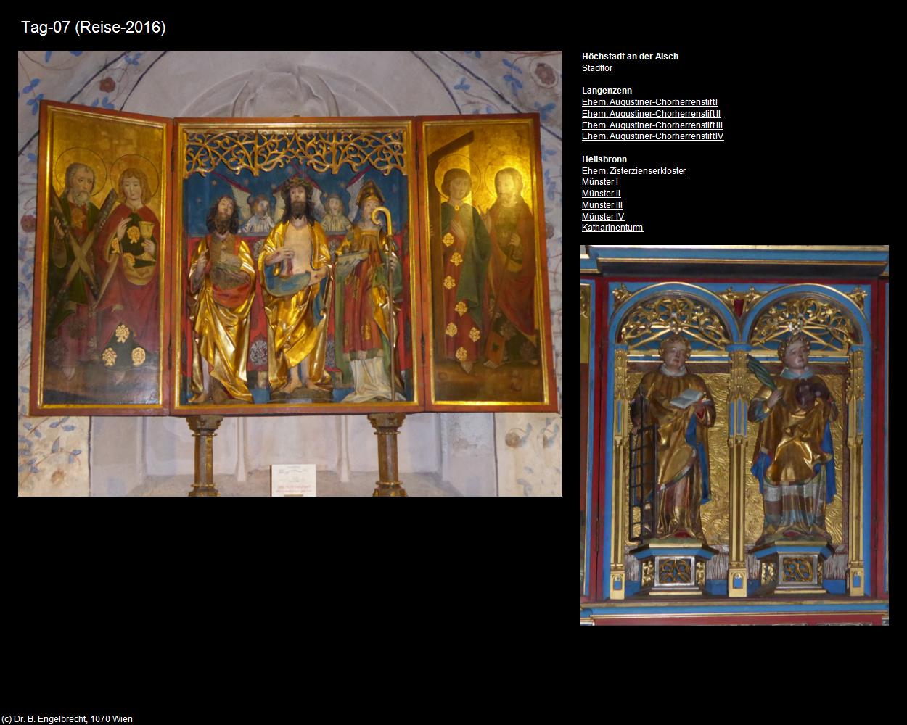Click the Höchstadt an der Aisch heading
Viewport: 907px width, 725px height.
click(x=630, y=57)
